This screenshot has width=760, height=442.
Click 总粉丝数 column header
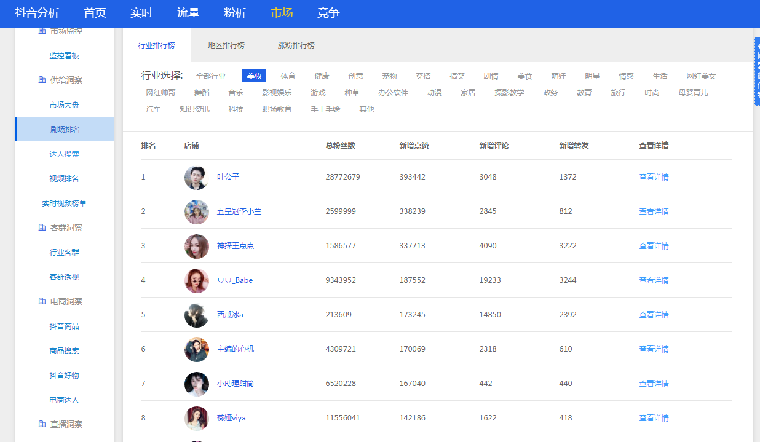(341, 146)
